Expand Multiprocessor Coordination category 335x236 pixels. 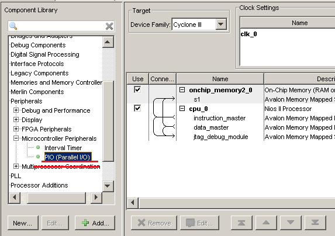pos(16,166)
